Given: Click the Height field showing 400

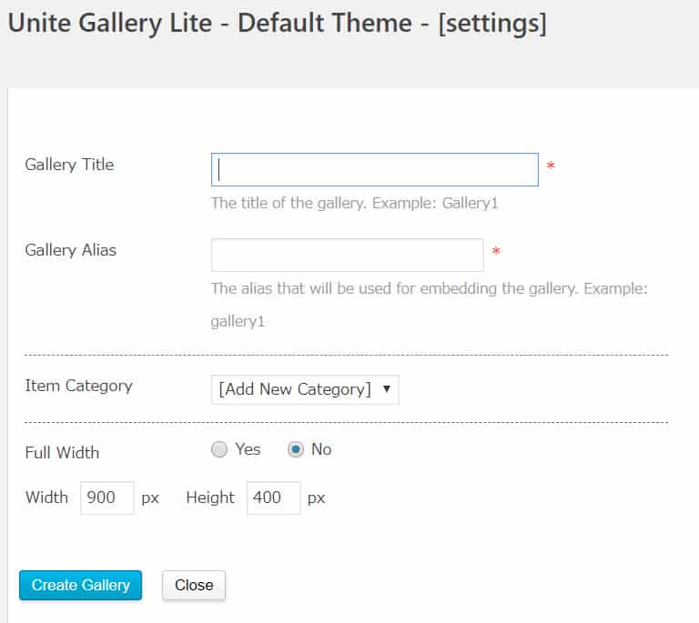Looking at the screenshot, I should 273,497.
